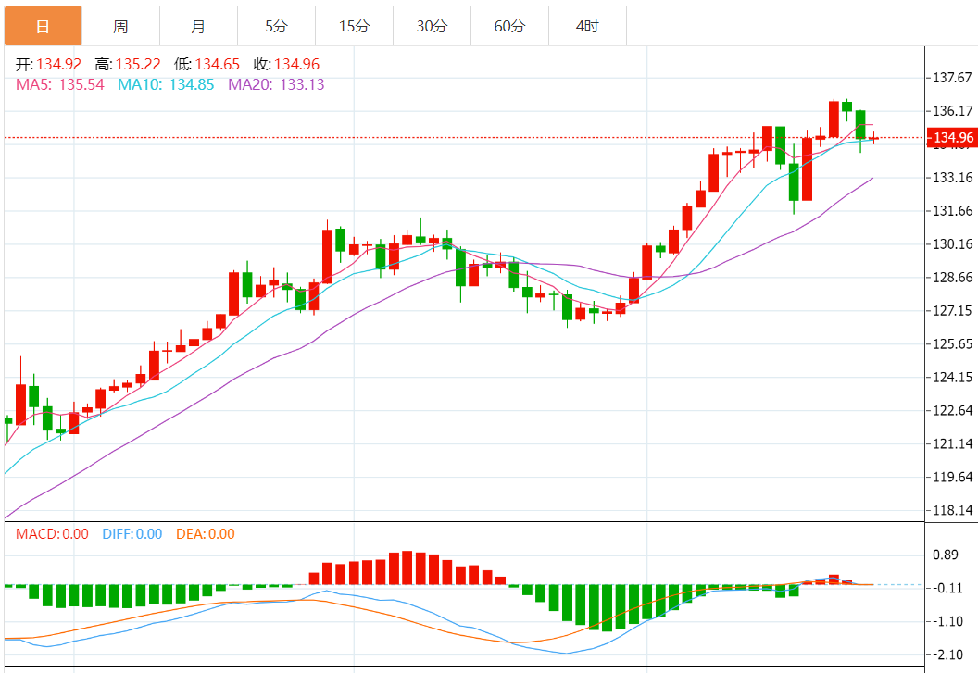The width and height of the screenshot is (978, 673).
Task: Click the 131.66 price axis label
Action: [952, 211]
